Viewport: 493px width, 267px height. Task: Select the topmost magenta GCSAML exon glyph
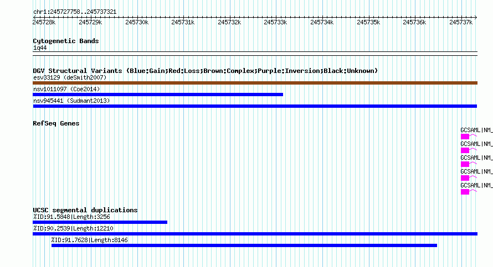pyautogui.click(x=465, y=137)
